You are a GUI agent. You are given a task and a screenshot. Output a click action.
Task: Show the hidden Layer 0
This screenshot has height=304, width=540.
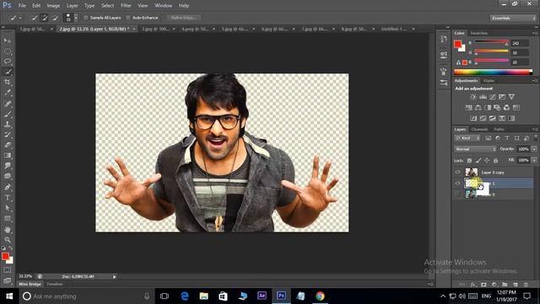point(457,194)
